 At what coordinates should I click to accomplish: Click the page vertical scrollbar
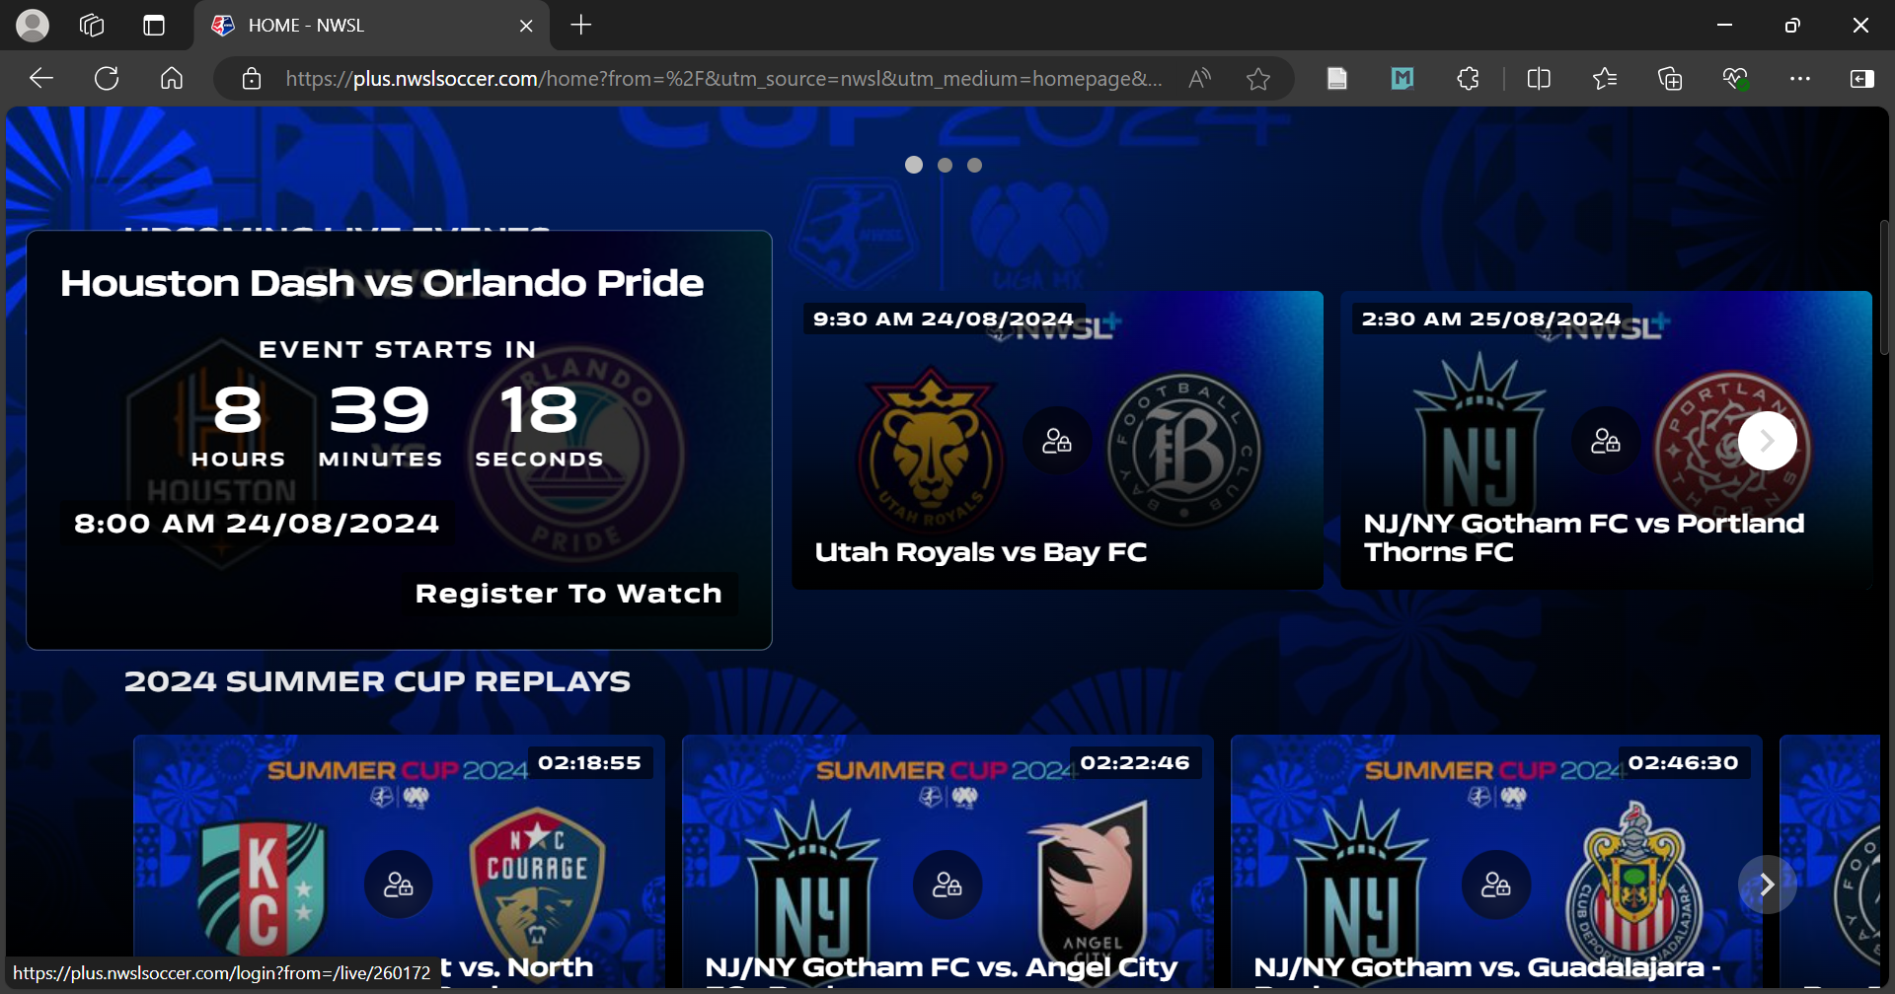pos(1885,288)
